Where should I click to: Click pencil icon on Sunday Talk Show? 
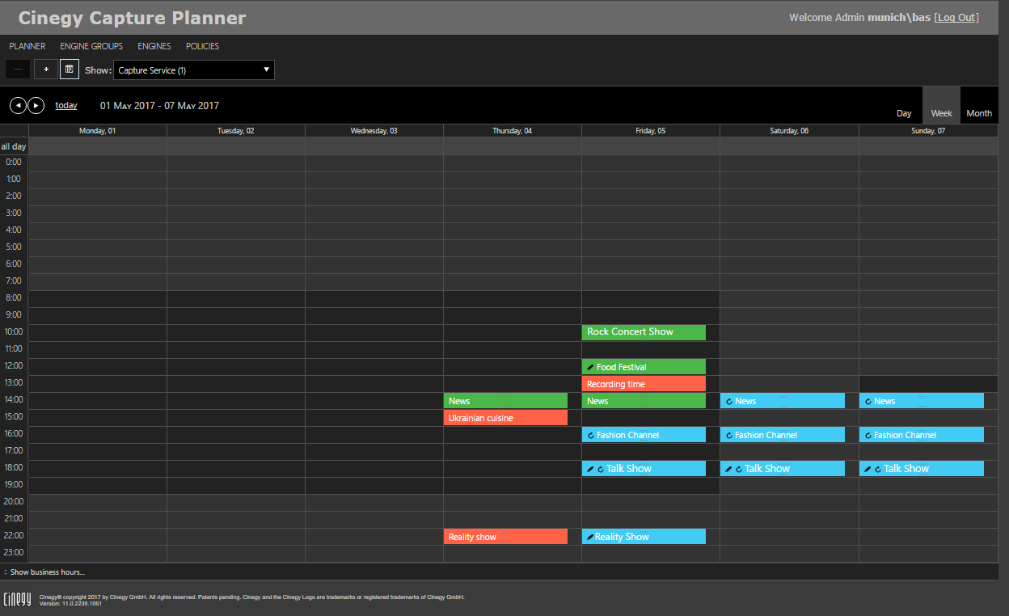(x=868, y=469)
